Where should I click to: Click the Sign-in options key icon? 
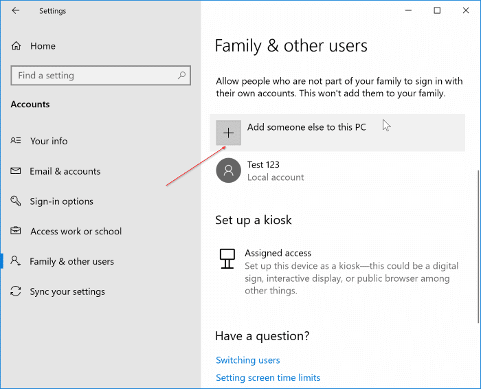point(16,201)
